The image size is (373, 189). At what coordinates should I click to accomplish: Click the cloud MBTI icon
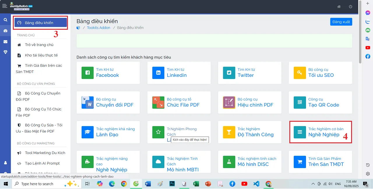point(158,162)
